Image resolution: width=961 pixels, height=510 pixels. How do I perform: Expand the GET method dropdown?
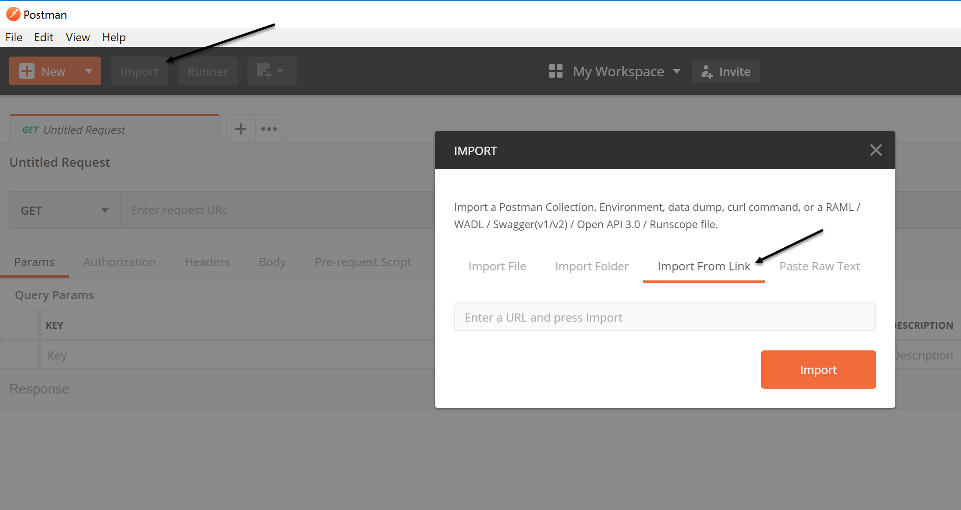tap(65, 210)
